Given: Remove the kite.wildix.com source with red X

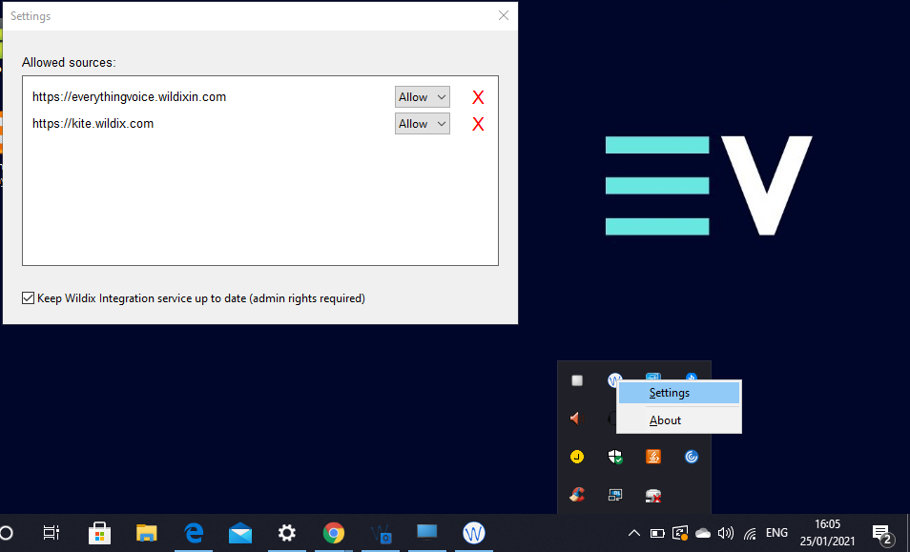Looking at the screenshot, I should pyautogui.click(x=478, y=124).
